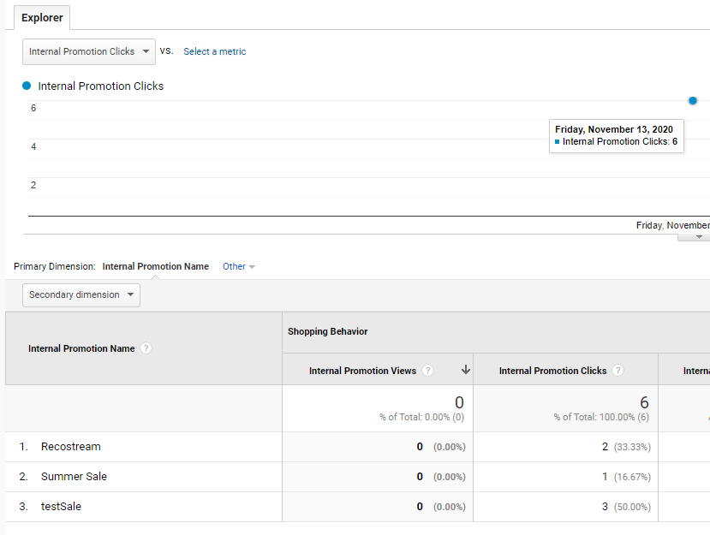Click Recostream views value 0 (0.00%)
This screenshot has width=710, height=535.
tap(441, 447)
